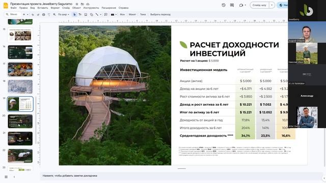Collapse the filmstrip with left chevron
This screenshot has width=326, height=183.
click(x=14, y=177)
